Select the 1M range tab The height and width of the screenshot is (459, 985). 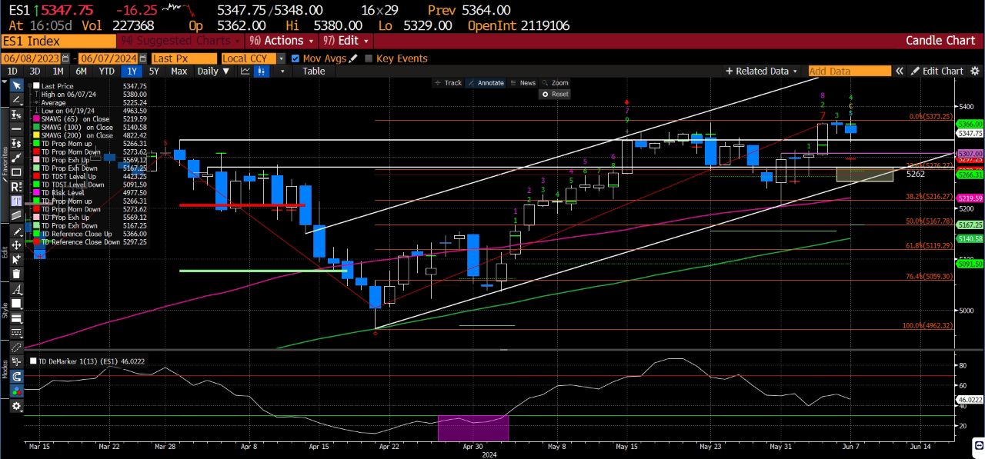[58, 71]
